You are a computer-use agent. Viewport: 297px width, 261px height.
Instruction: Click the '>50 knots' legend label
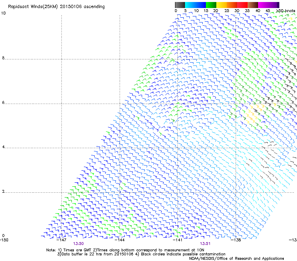point(286,11)
